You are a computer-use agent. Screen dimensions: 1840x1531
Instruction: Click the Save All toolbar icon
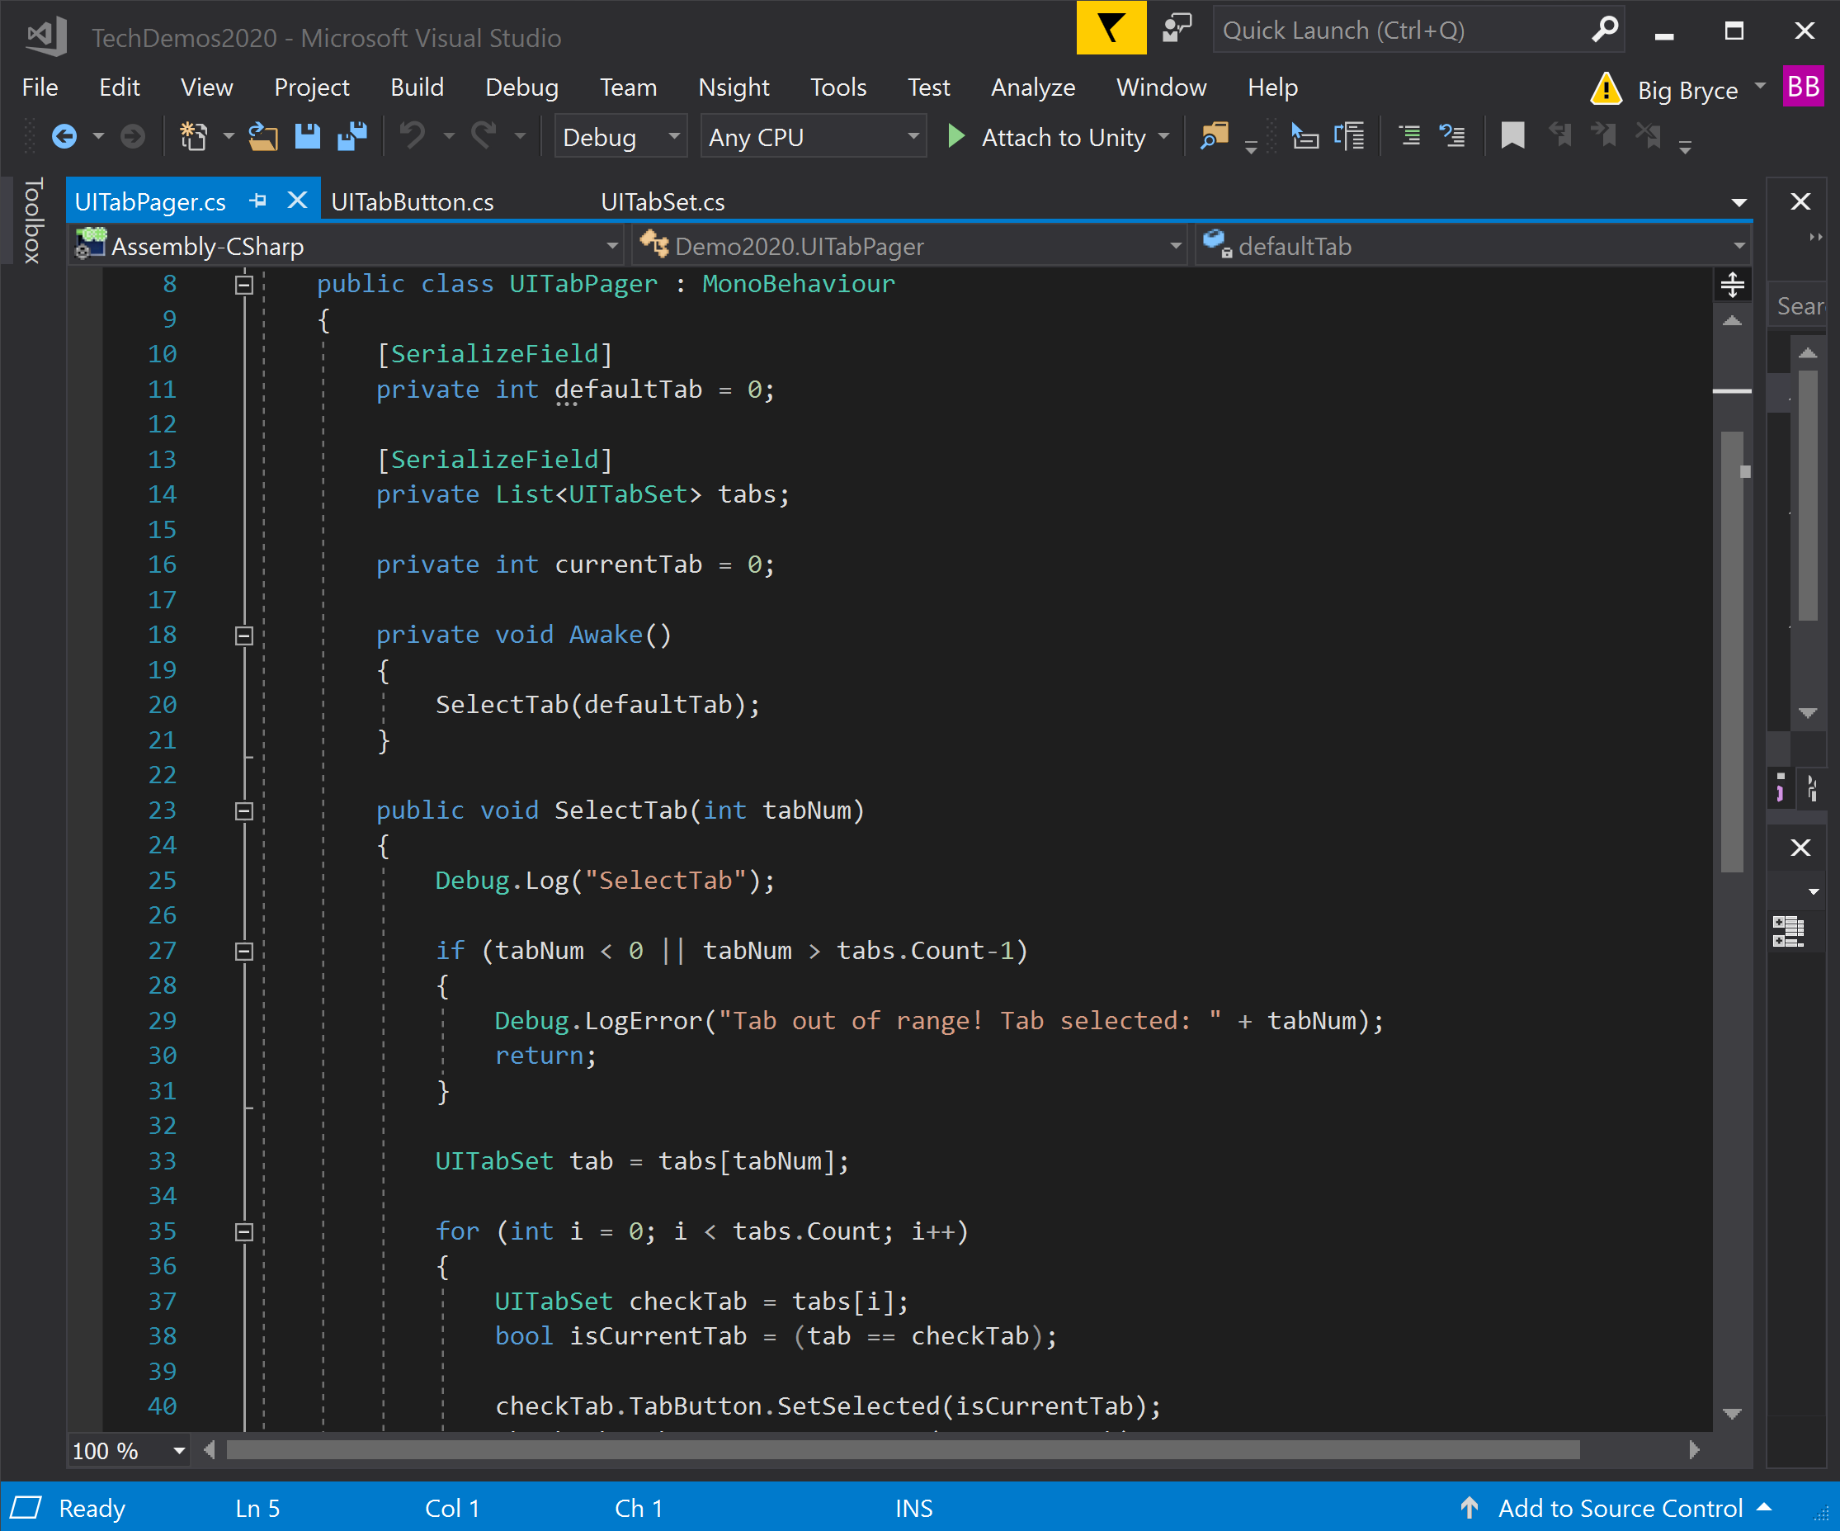pos(353,136)
